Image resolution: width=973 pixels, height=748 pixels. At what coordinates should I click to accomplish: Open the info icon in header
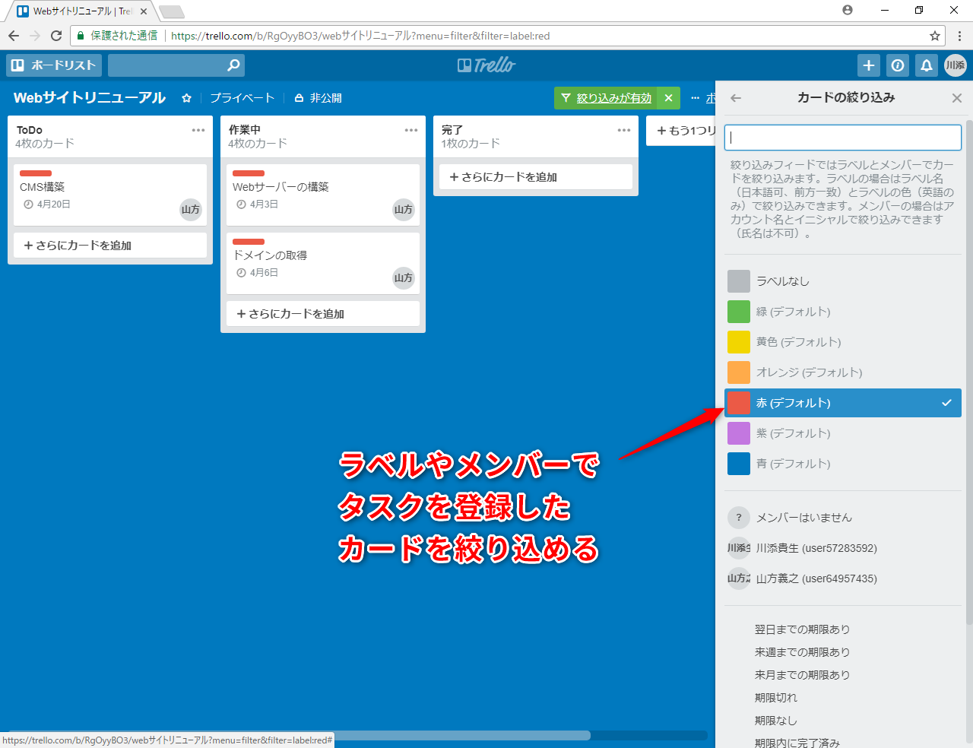coord(898,65)
